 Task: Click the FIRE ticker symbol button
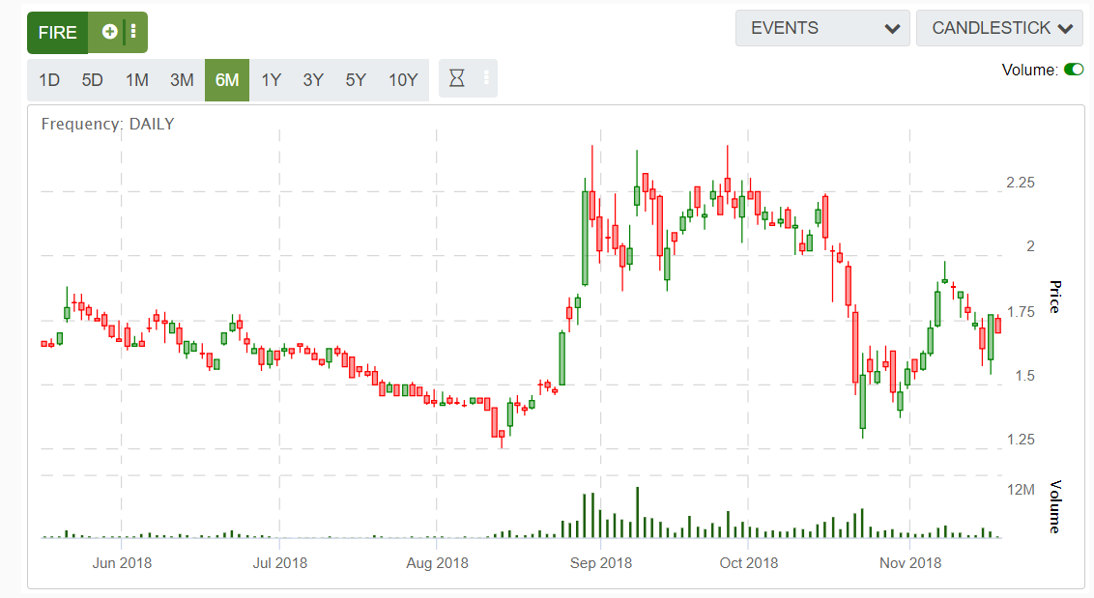pyautogui.click(x=58, y=32)
